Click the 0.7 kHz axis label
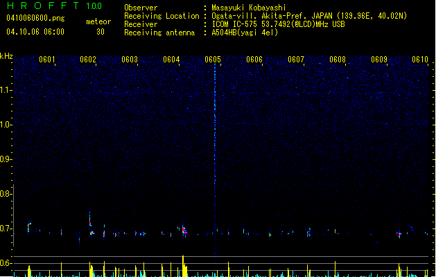The height and width of the screenshot is (277, 436). 6,229
